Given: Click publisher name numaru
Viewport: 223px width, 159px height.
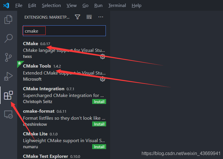Looking at the screenshot, I should (x=31, y=147).
